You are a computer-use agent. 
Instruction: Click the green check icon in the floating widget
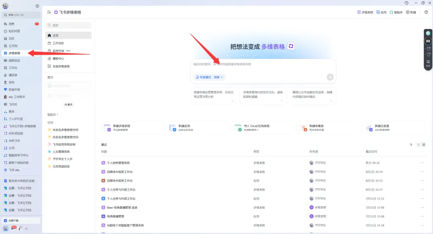coord(428,33)
